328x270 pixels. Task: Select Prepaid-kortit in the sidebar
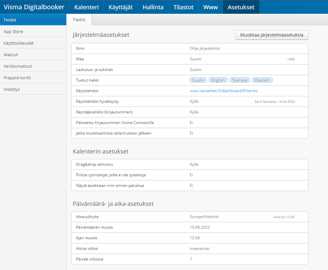click(33, 78)
